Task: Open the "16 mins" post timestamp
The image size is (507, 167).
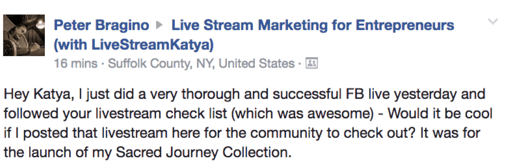Action: click(75, 63)
